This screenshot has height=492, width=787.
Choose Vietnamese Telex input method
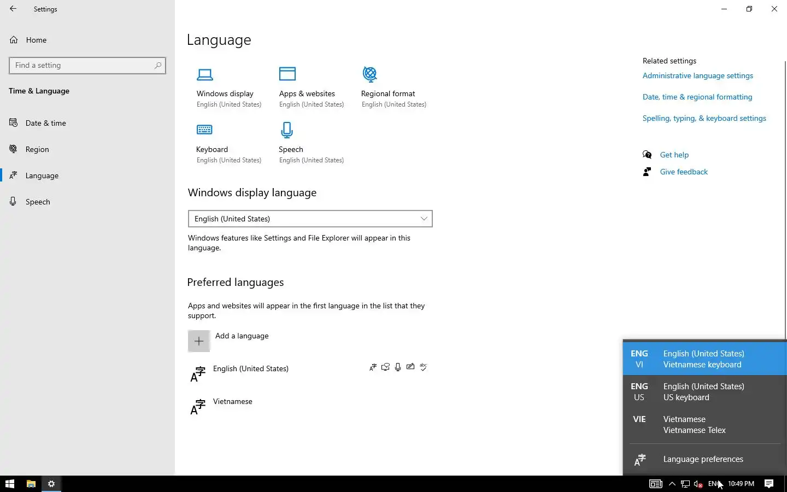pyautogui.click(x=705, y=424)
